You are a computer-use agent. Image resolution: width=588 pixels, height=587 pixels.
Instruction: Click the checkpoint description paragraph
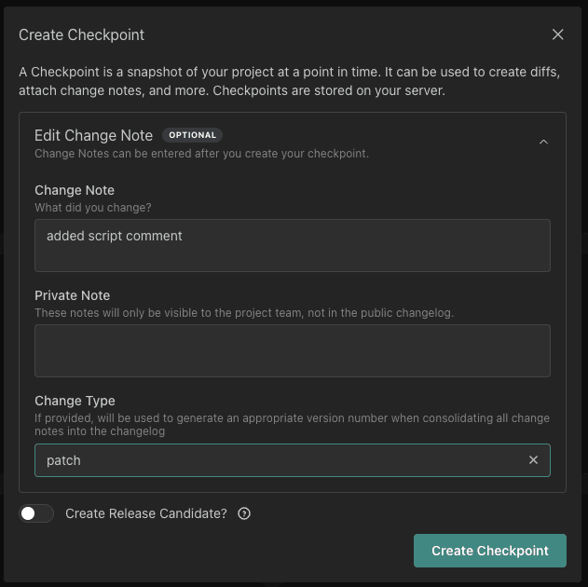point(289,82)
